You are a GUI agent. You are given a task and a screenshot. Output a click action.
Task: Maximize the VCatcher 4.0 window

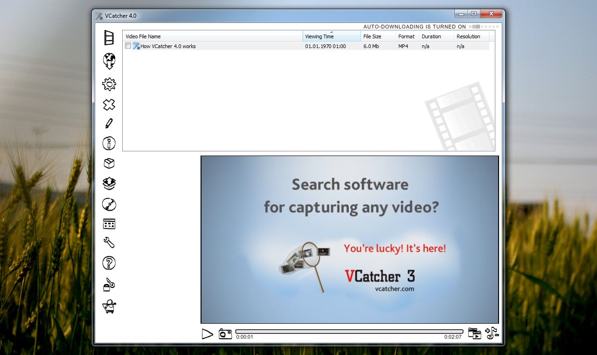coord(474,14)
